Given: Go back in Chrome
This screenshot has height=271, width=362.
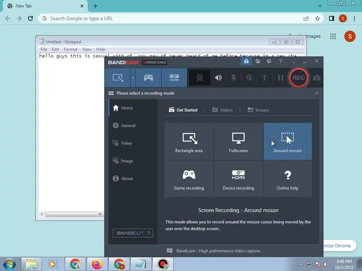Looking at the screenshot, I should (x=8, y=18).
